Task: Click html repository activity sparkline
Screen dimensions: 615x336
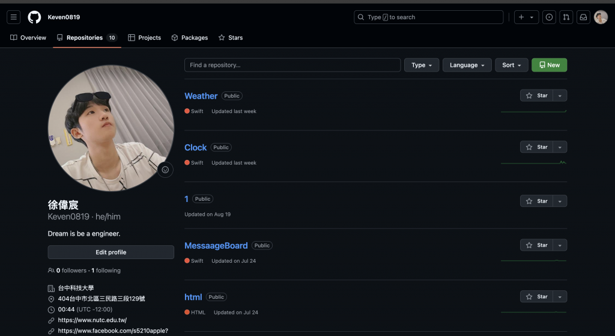Action: (x=534, y=312)
